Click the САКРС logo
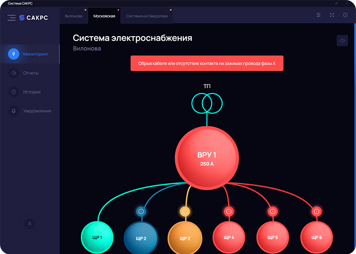 point(33,18)
